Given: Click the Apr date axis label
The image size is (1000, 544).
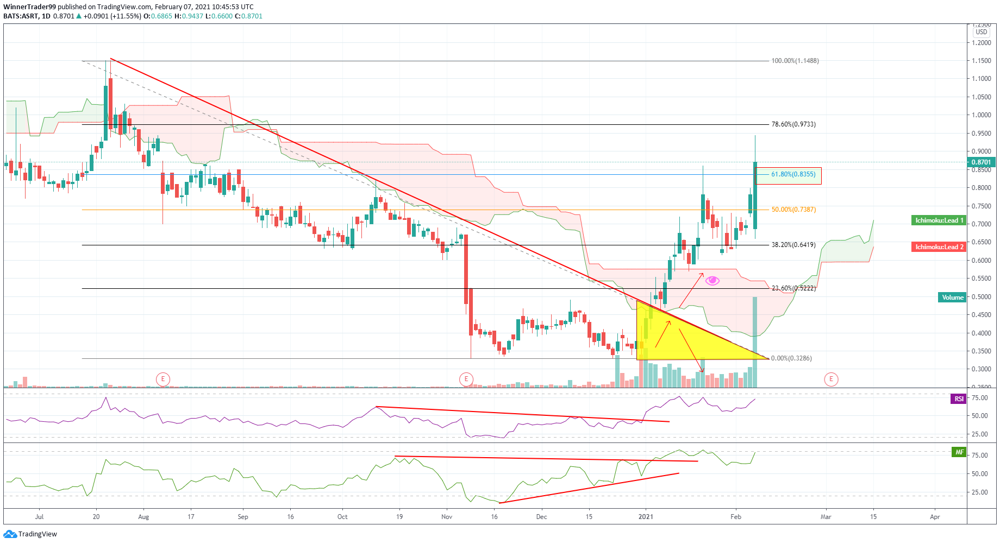Looking at the screenshot, I should (x=935, y=517).
